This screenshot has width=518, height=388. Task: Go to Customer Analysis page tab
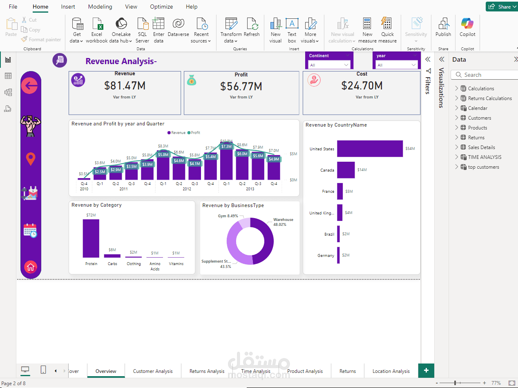153,371
